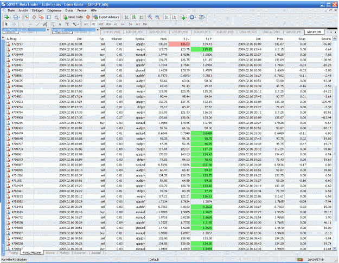This screenshot has width=339, height=263.
Task: Select the arrow cursor tool
Action: point(7,24)
